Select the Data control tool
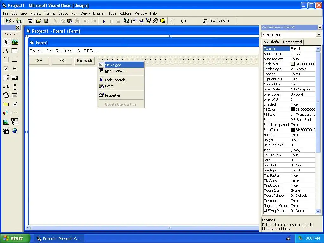Image resolution: width=324 pixels, height=243 pixels. [15, 122]
